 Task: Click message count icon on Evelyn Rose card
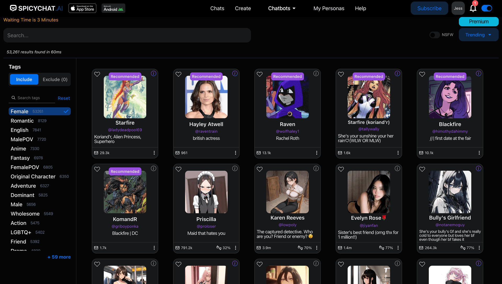pos(340,248)
